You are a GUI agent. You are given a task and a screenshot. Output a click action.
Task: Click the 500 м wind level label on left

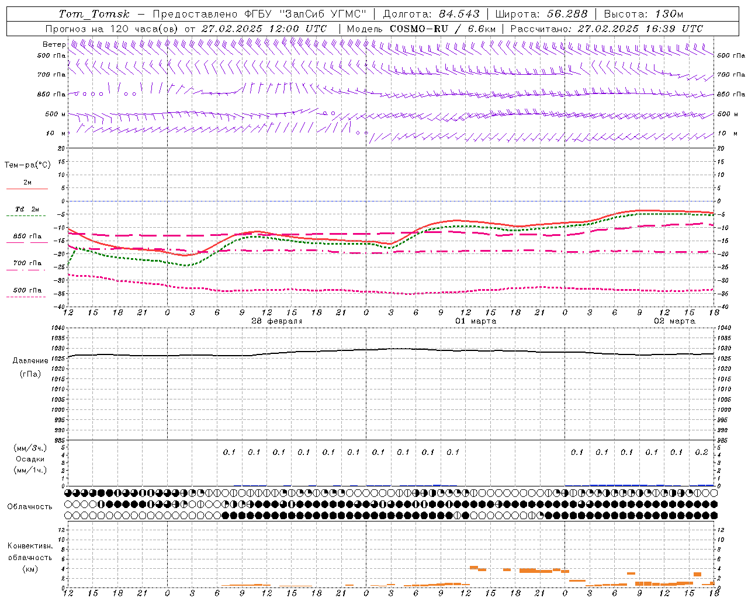pyautogui.click(x=56, y=114)
